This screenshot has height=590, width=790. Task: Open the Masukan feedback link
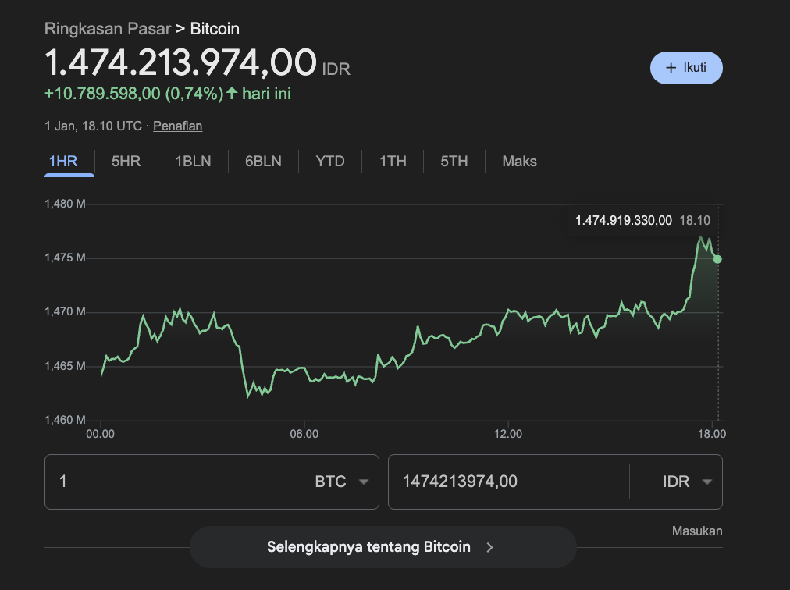coord(696,531)
